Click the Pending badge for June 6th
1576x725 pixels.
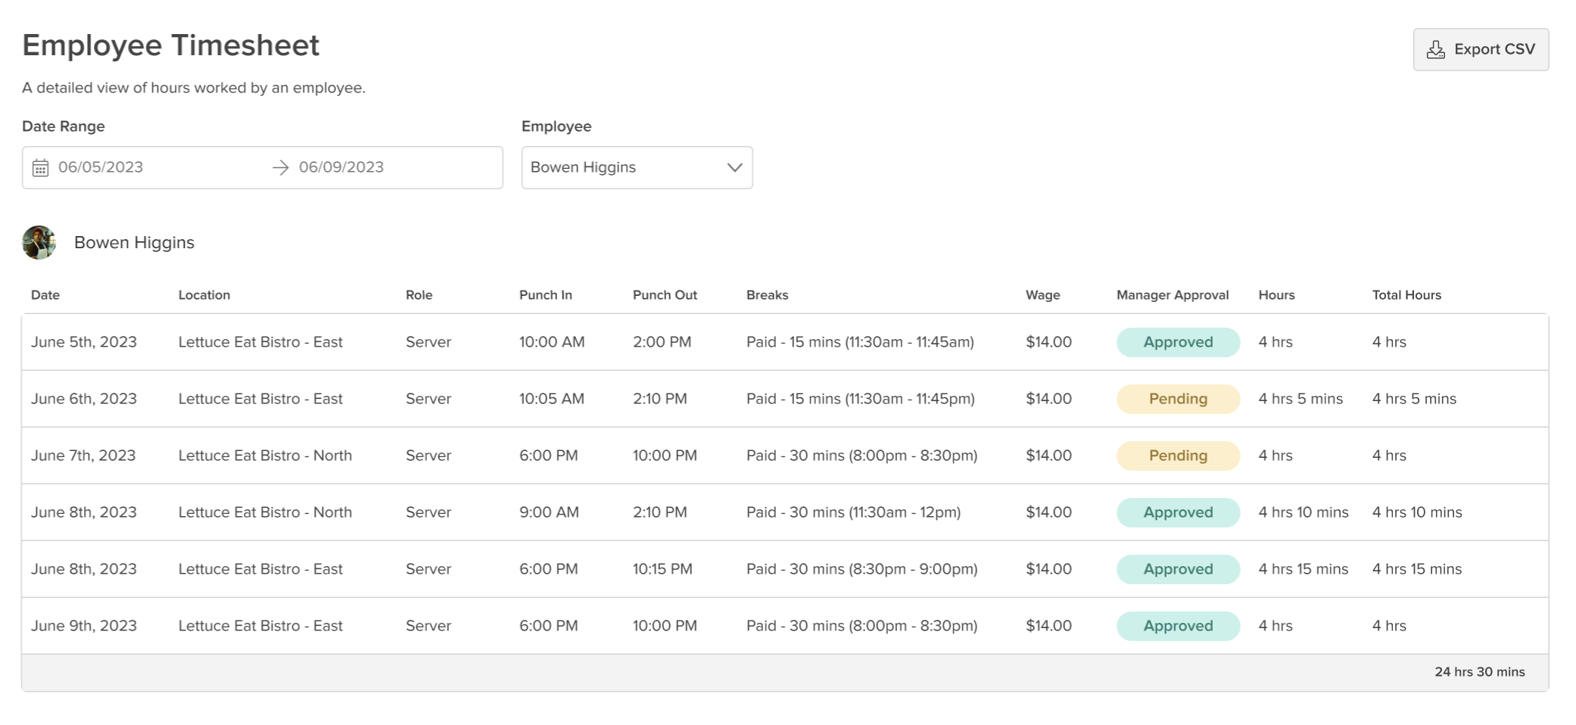(x=1177, y=399)
